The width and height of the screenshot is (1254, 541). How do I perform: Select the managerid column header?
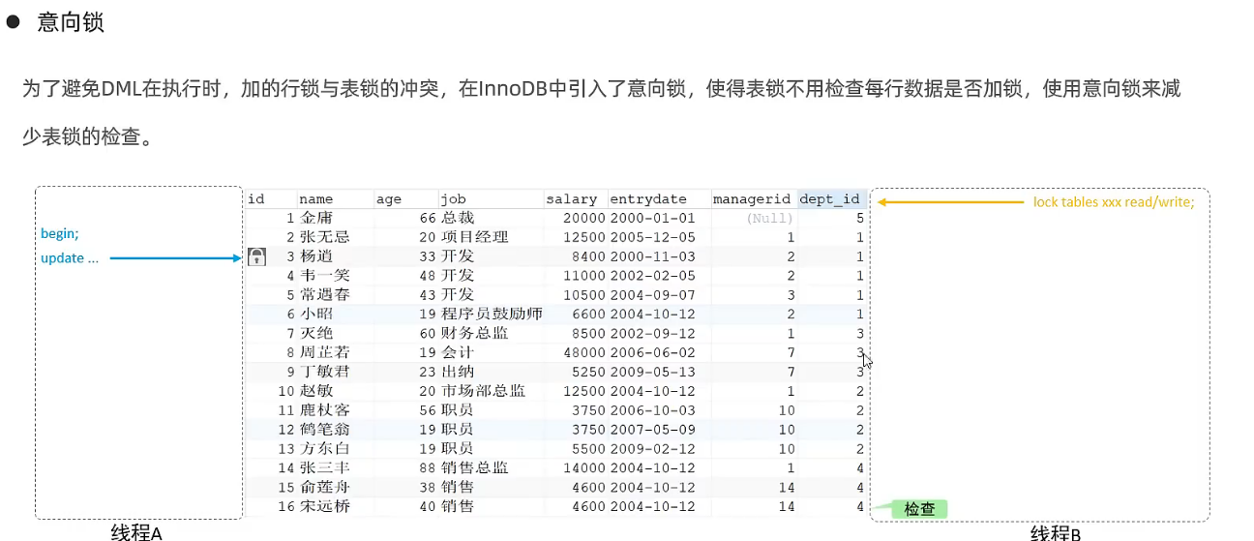[752, 199]
